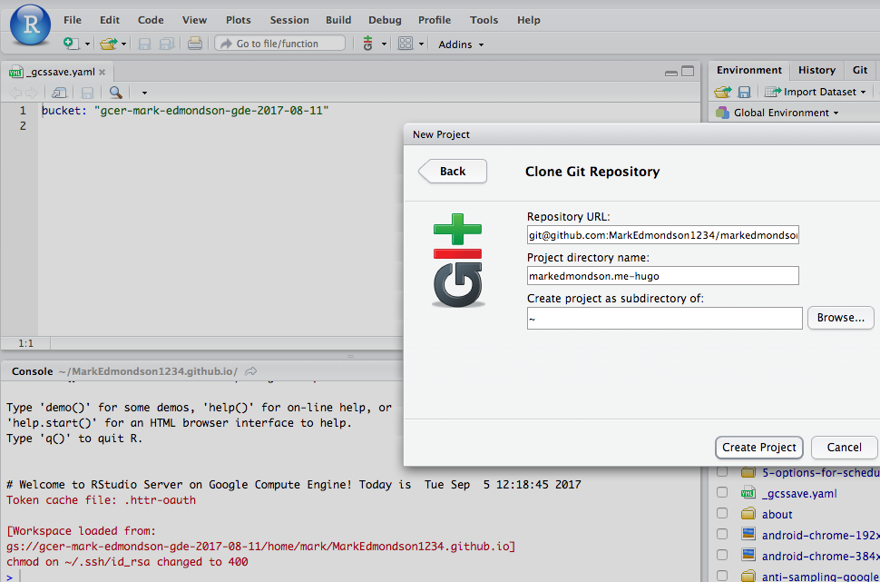Open the File menu
Image resolution: width=880 pixels, height=582 pixels.
(x=73, y=20)
